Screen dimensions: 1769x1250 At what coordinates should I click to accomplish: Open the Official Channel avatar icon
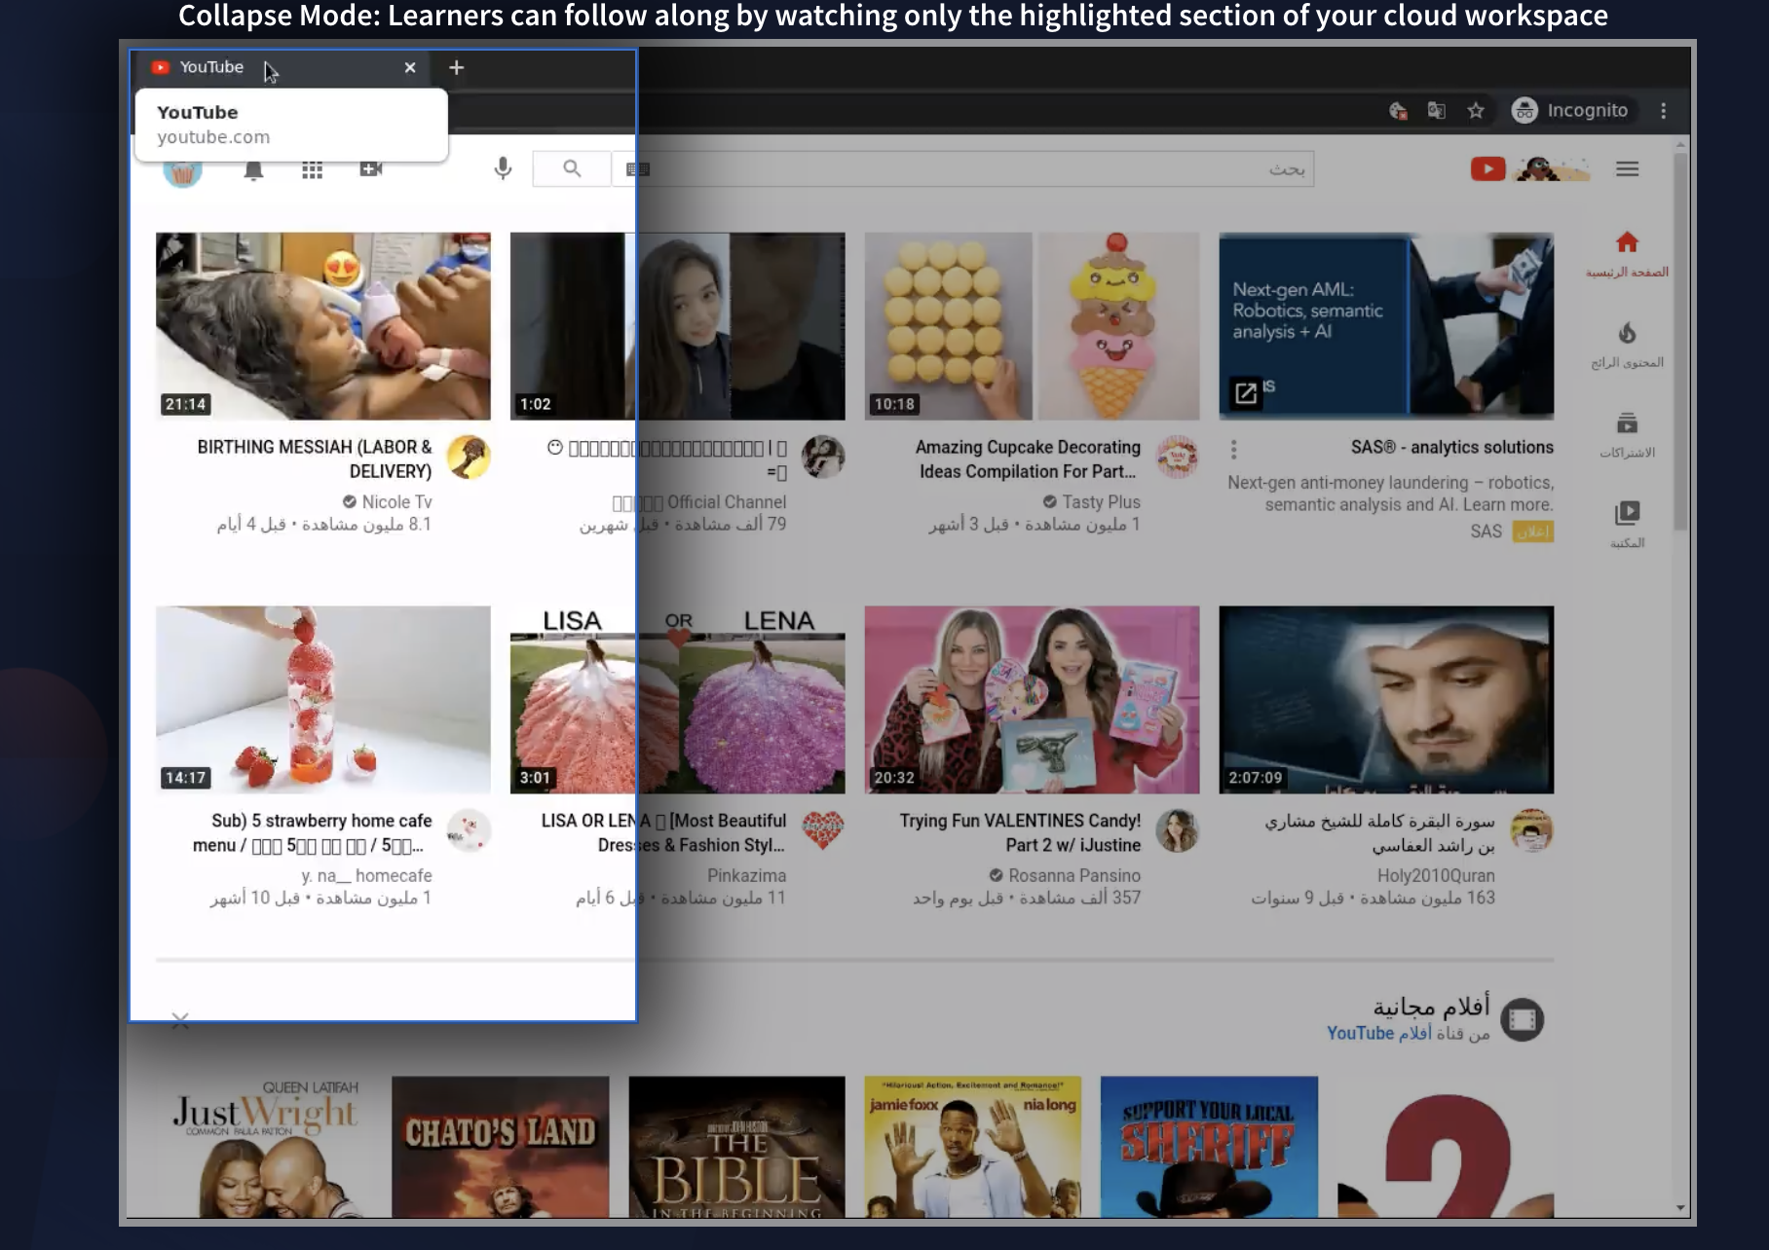[x=823, y=458]
